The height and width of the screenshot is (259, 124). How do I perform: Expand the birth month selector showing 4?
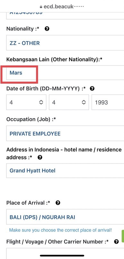coord(69,102)
